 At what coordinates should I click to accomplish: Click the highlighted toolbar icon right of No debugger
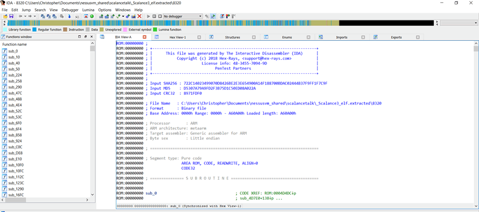pyautogui.click(x=212, y=16)
